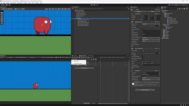Viewport: 189px width, 106px height.
Task: Click the Add Keyframe icon in the Animation window
Action: click(94, 59)
